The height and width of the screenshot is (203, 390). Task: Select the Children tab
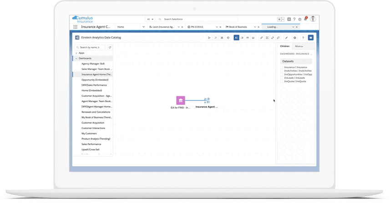pos(284,46)
